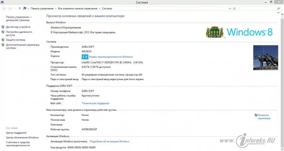Click the shield icon beside Защита системы
Screen dimensions: 284x151
(3, 40)
